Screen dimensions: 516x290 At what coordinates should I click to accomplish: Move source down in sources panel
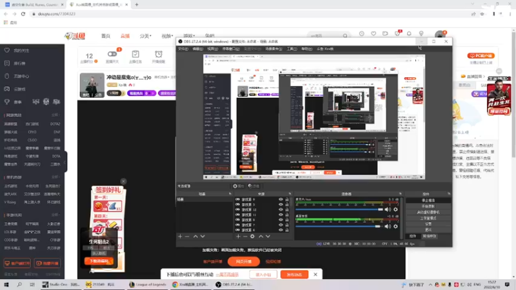point(268,237)
